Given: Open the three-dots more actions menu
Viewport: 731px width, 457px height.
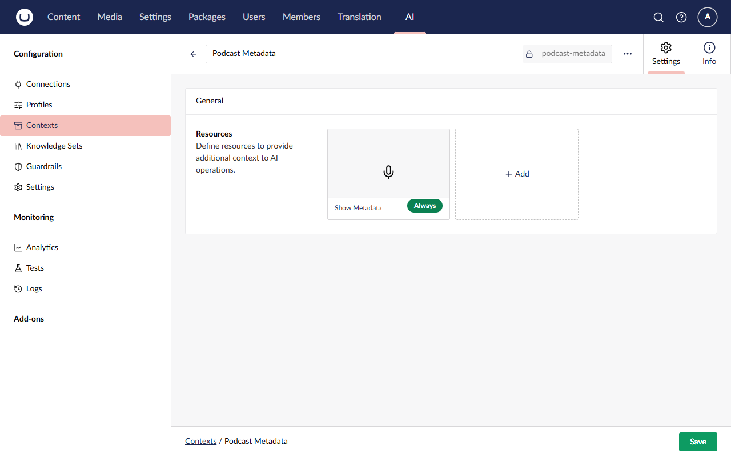Looking at the screenshot, I should click(628, 54).
